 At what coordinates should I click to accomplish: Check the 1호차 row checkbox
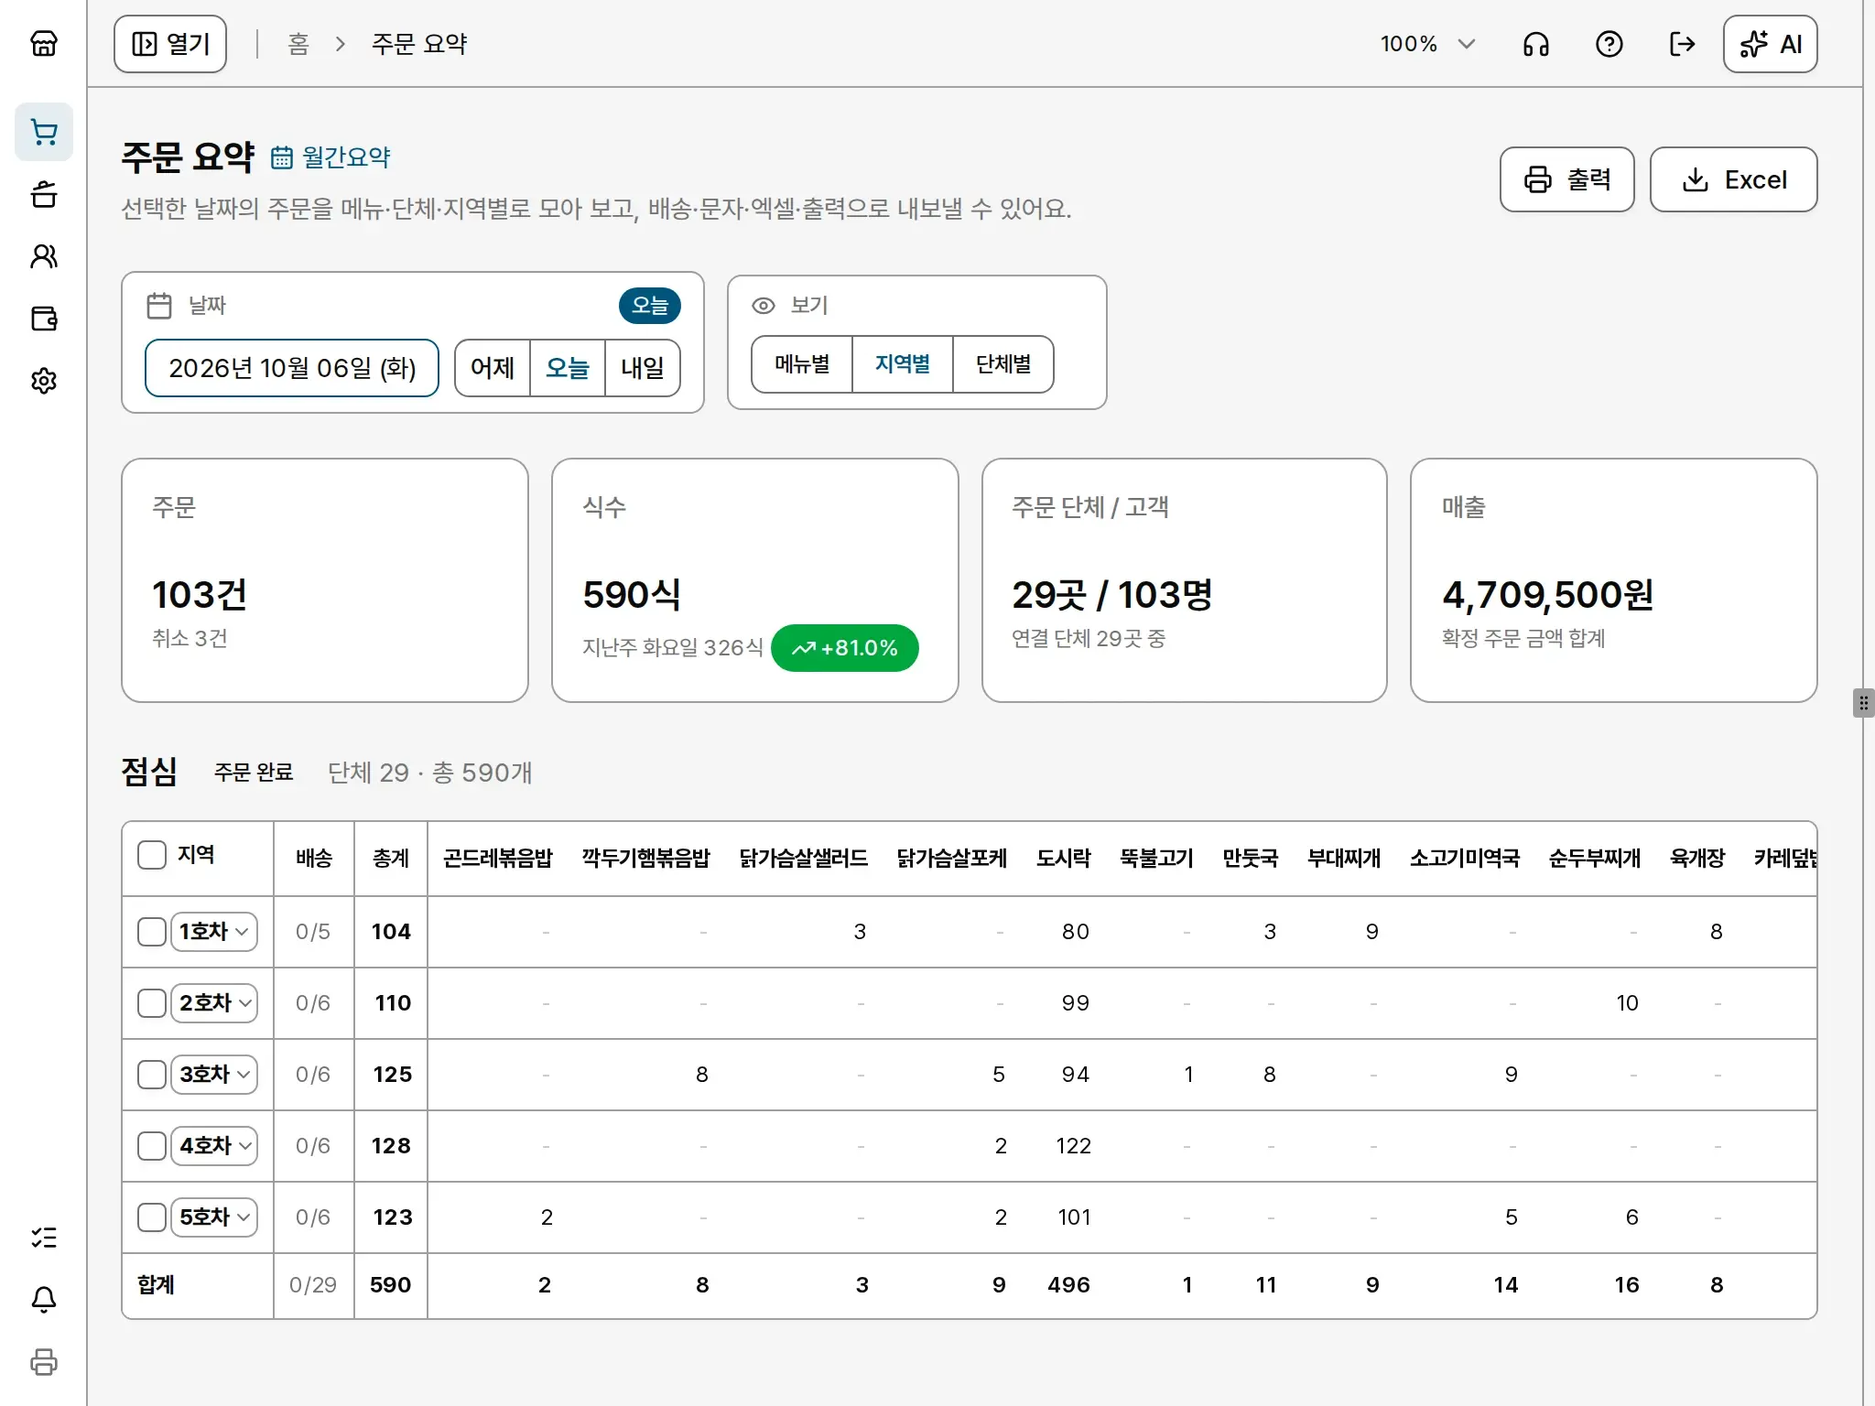click(x=152, y=932)
